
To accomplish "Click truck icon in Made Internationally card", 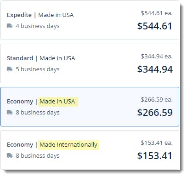I will [10, 155].
